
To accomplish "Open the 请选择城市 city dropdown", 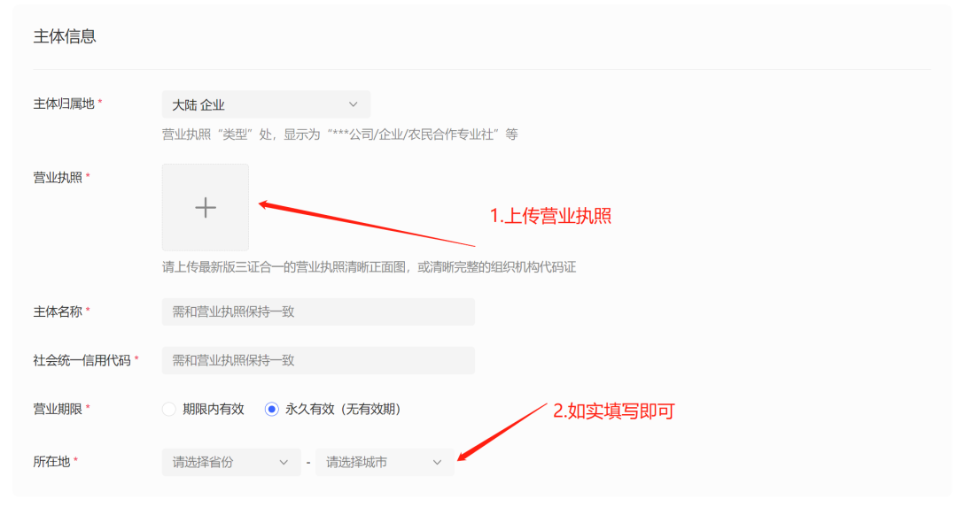I will tap(385, 463).
